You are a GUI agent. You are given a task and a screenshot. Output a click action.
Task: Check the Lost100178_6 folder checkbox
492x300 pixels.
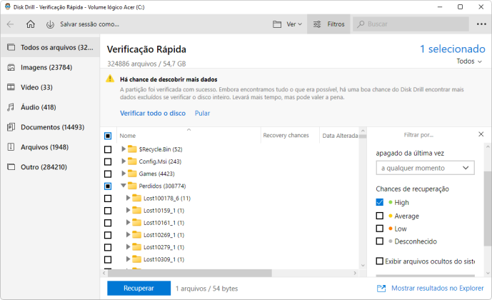click(x=108, y=199)
